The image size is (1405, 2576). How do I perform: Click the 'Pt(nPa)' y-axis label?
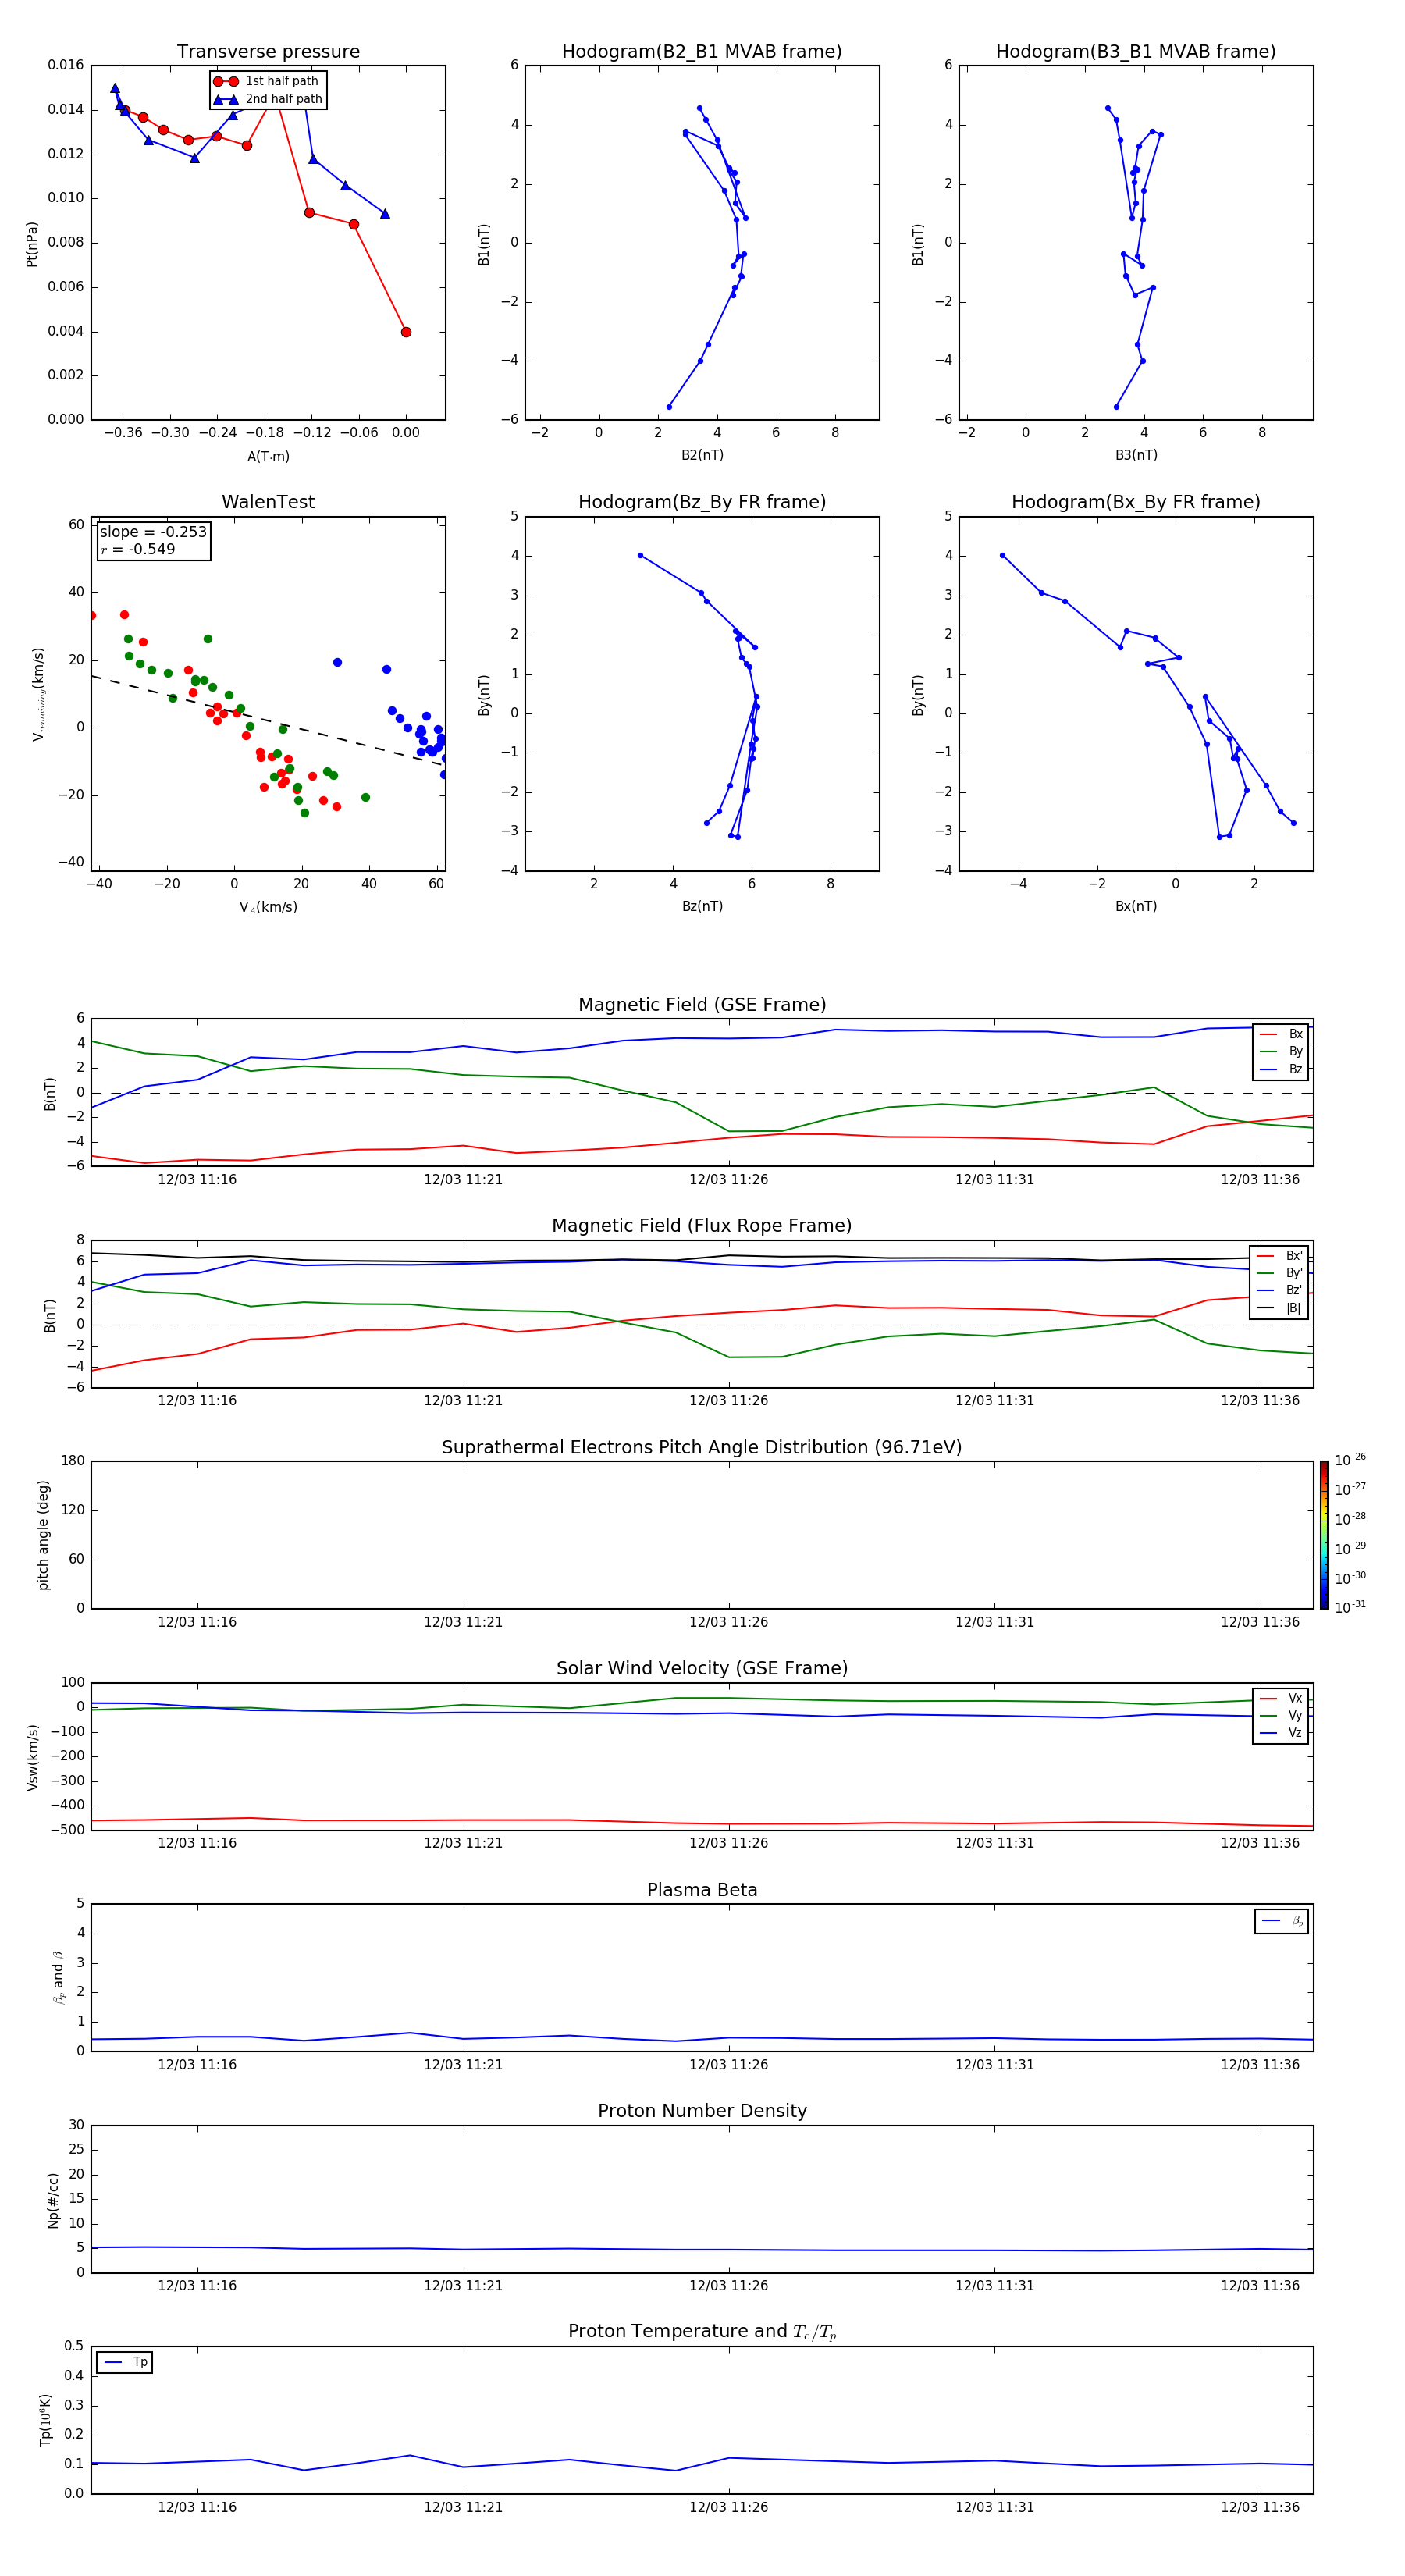point(31,244)
